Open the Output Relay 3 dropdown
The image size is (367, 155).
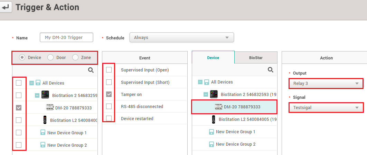(x=326, y=84)
